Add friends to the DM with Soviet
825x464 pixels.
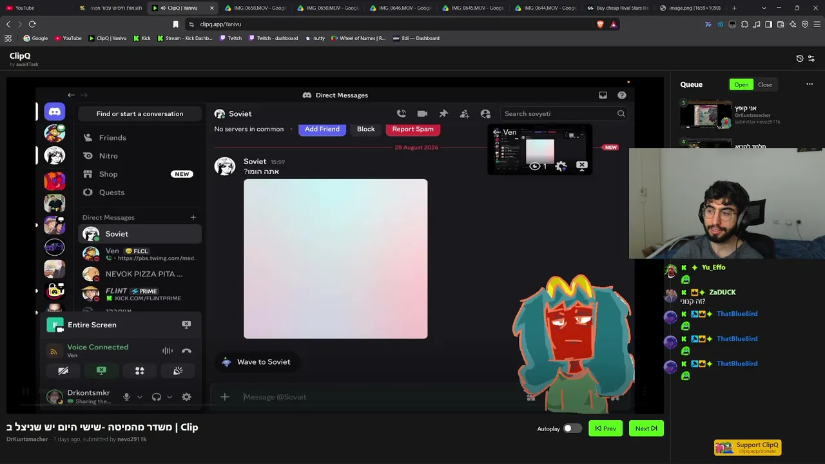[x=464, y=113]
